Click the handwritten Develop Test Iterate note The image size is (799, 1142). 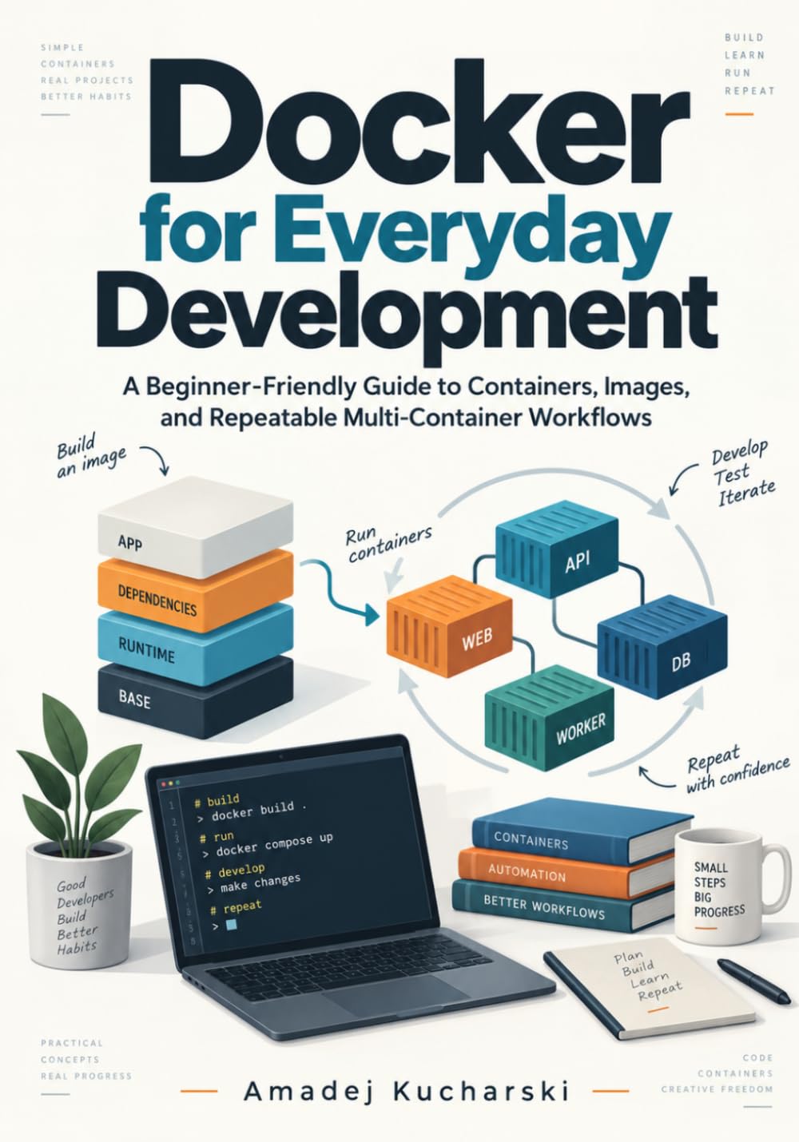click(x=744, y=473)
